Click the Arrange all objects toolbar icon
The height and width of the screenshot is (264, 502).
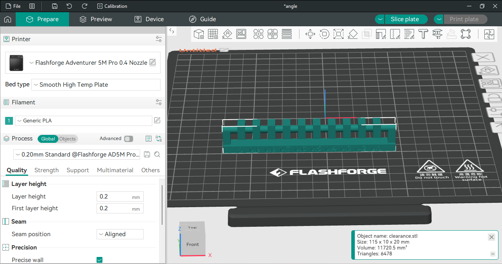(241, 34)
